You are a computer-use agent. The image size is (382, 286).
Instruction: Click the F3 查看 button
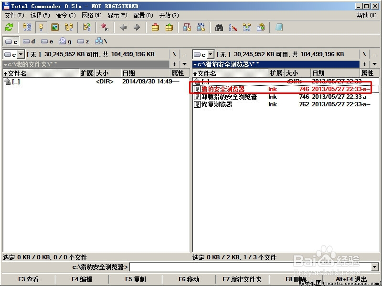coord(29,279)
